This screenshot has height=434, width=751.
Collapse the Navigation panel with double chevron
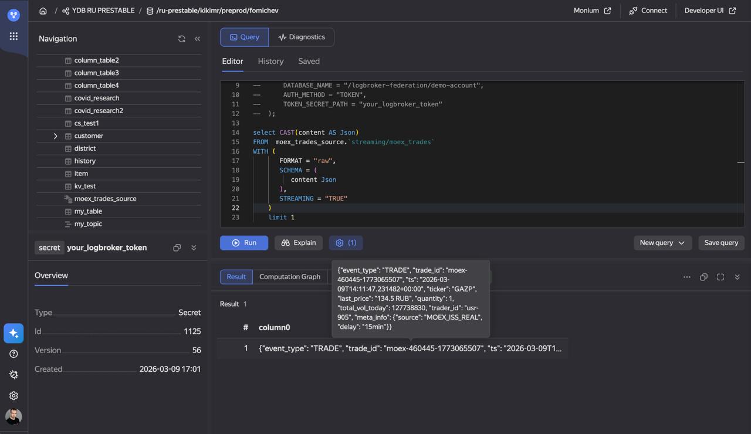(197, 39)
